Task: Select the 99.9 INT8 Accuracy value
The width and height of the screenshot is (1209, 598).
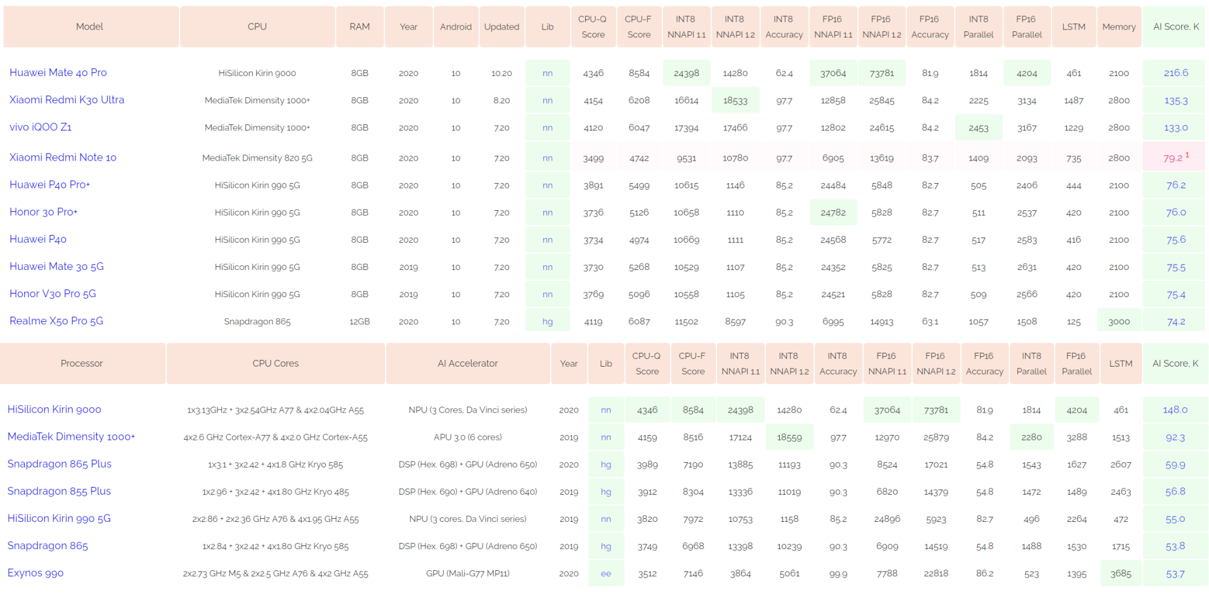Action: [838, 573]
